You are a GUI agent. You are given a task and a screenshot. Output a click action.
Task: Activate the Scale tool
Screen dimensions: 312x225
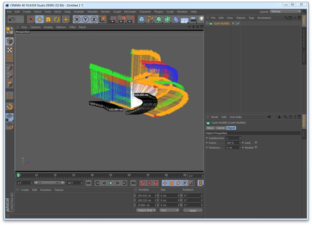point(48,20)
